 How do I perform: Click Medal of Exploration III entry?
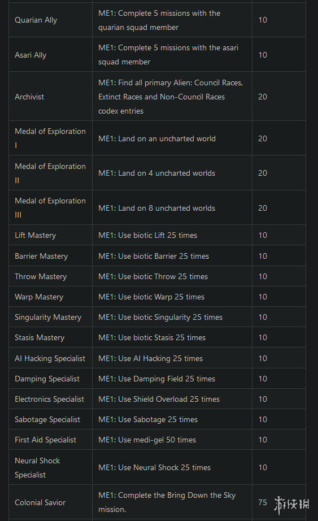[50, 208]
